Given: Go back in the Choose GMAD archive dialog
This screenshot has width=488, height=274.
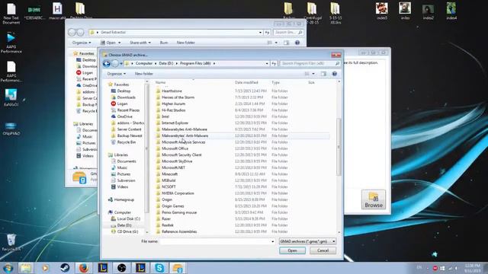Looking at the screenshot, I should pos(107,63).
